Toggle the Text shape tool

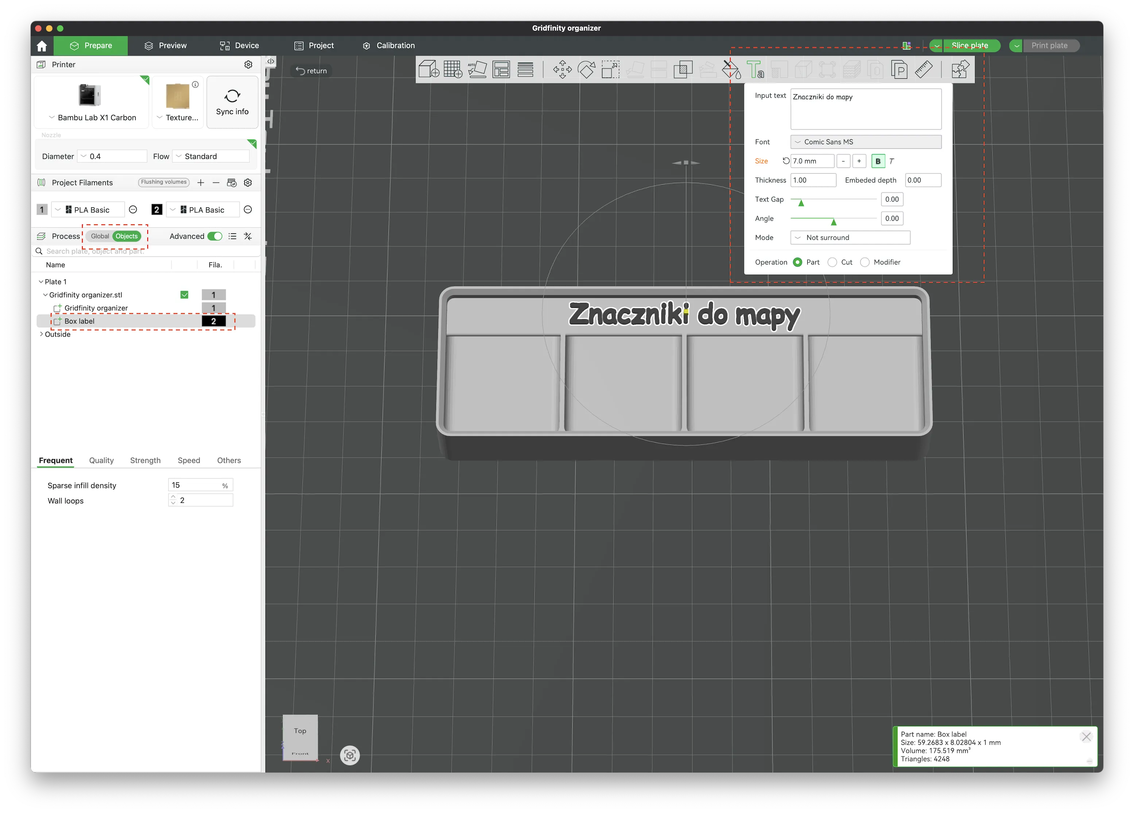pyautogui.click(x=755, y=69)
